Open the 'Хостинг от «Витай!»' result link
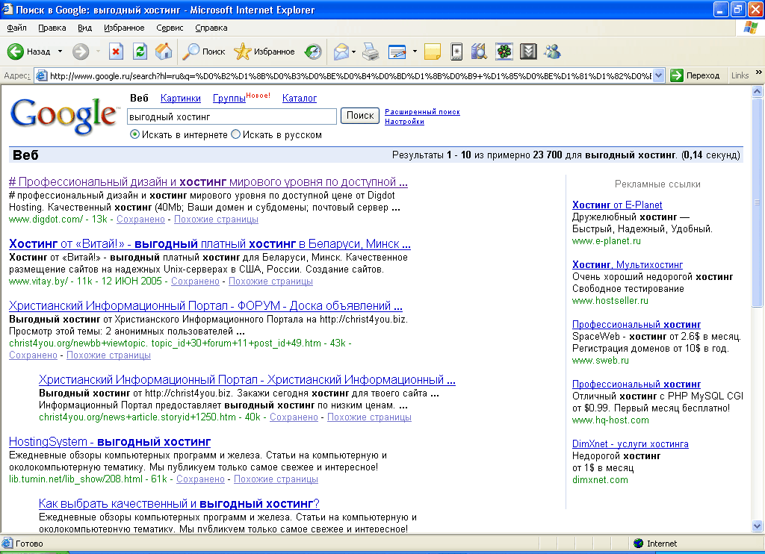 coord(210,244)
